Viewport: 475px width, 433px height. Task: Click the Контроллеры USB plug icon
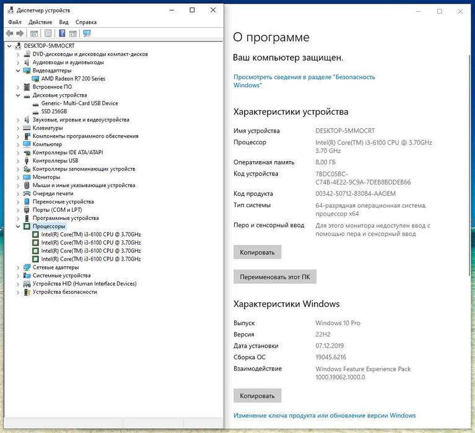point(27,160)
